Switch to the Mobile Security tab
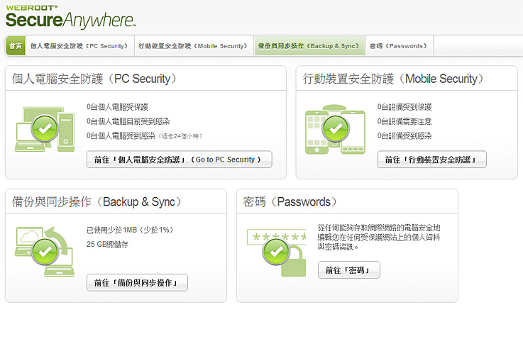 coord(194,45)
